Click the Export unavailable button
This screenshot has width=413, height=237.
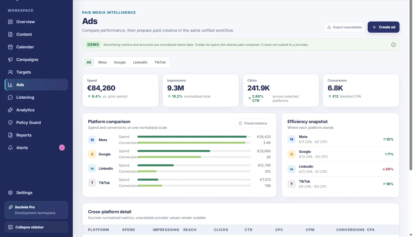(x=344, y=27)
